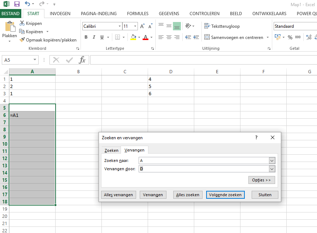Click the Plakken clipboard icon
317x233 pixels.
[10, 27]
